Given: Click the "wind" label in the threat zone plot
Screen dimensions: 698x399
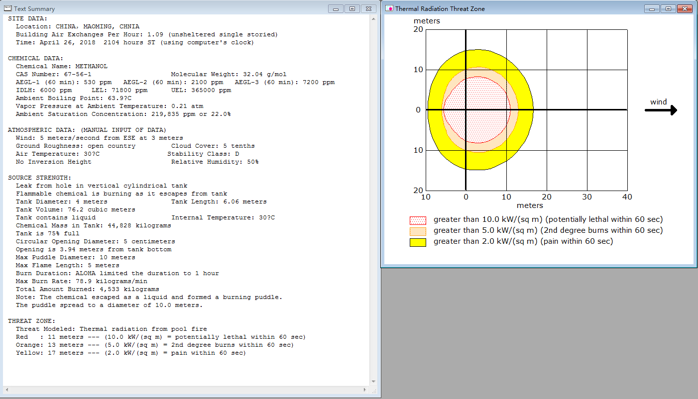Looking at the screenshot, I should (658, 102).
